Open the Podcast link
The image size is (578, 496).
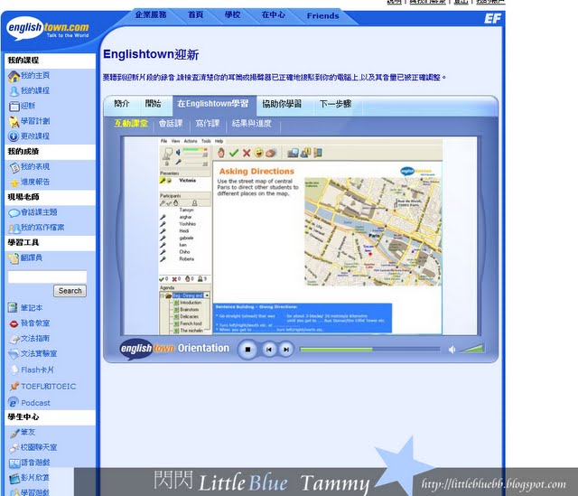pyautogui.click(x=35, y=403)
